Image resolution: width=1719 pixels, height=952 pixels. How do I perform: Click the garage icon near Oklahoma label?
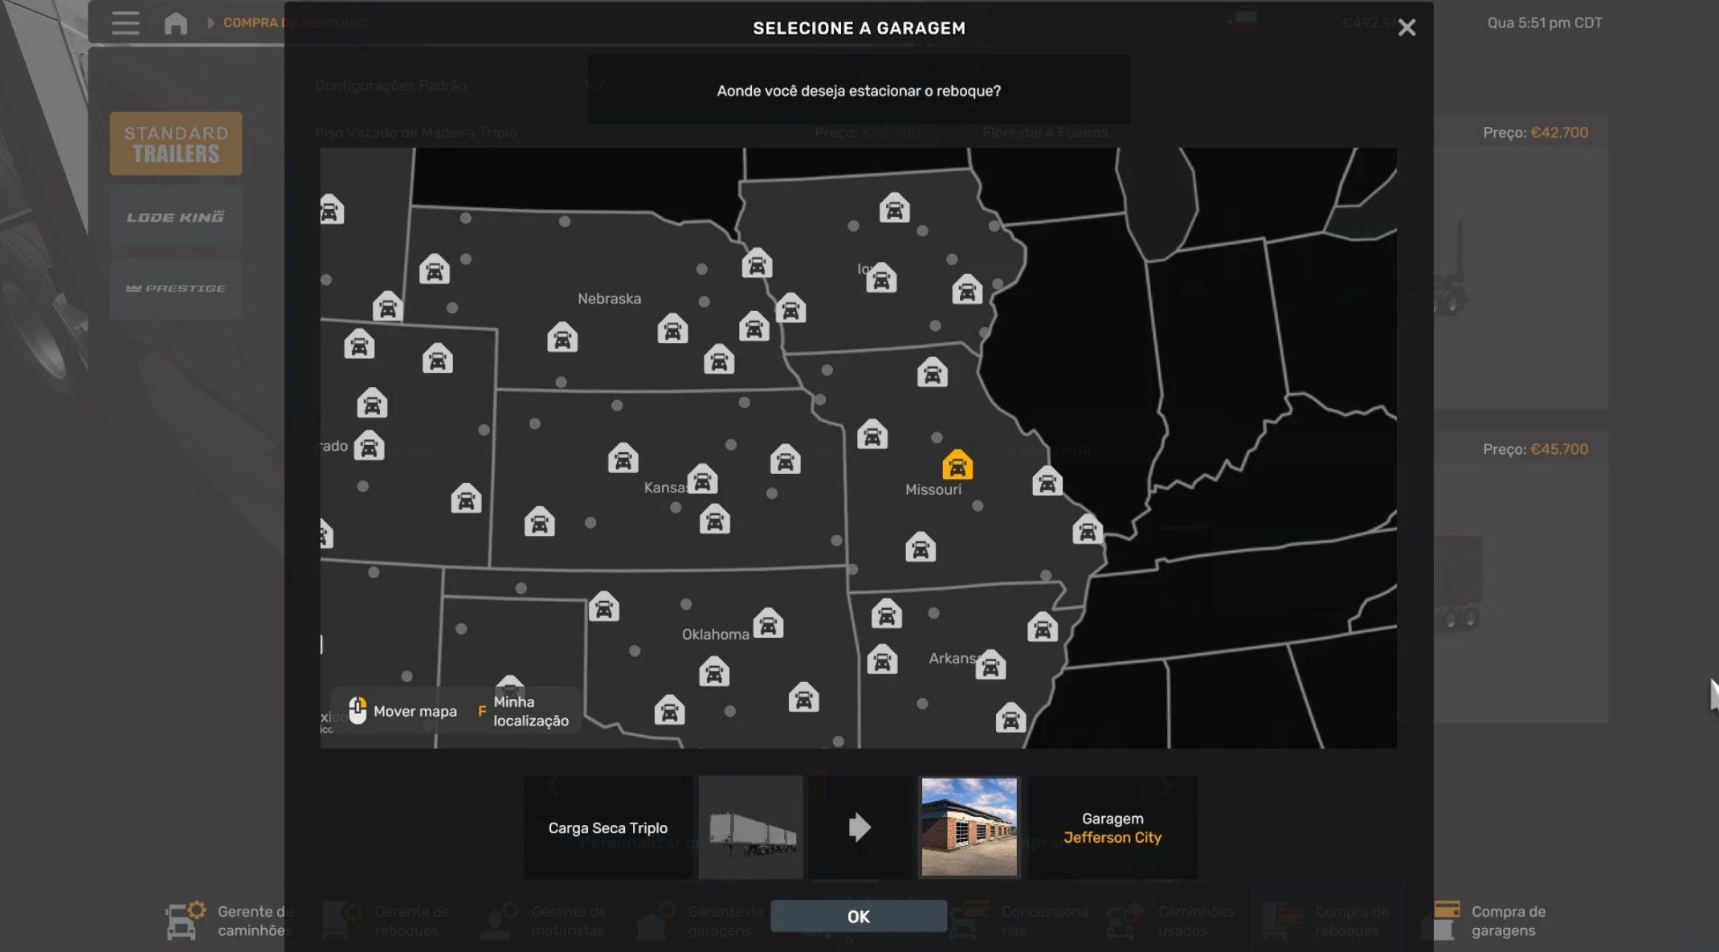tap(767, 624)
